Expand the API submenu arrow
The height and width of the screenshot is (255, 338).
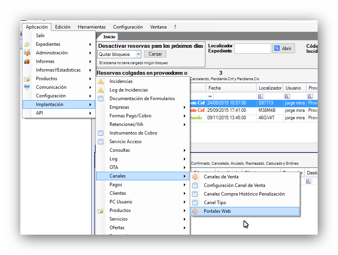pos(90,113)
